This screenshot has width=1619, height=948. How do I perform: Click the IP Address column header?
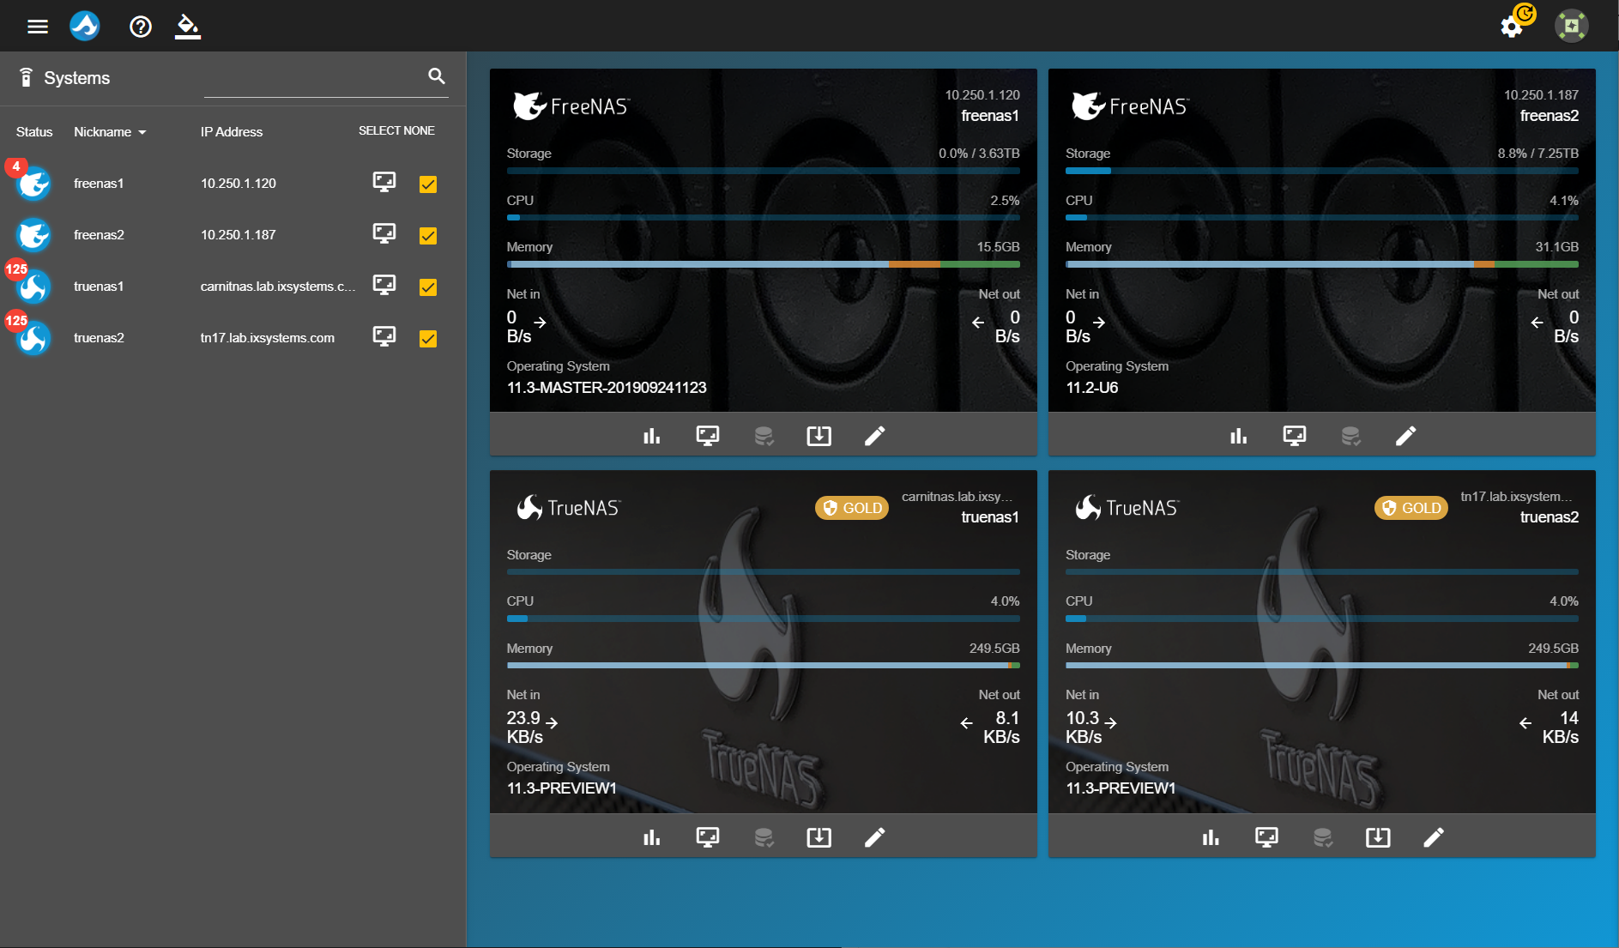pos(232,132)
